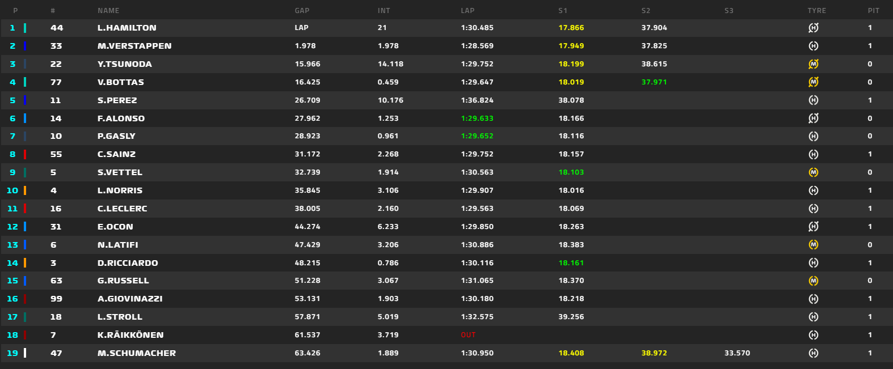Click Hamilton's hard tyre icon
Viewport: 893px width, 369px height.
click(x=814, y=28)
